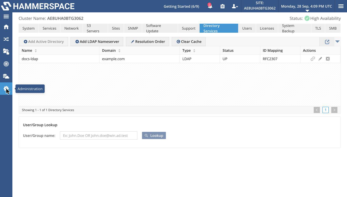Sort table by Type column

click(x=194, y=50)
